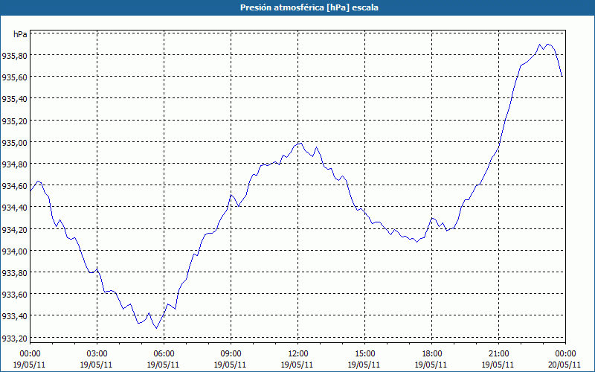Screen dimensions: 595x372
Task: Pick the 934,80 pressure label
Action: [x=14, y=164]
